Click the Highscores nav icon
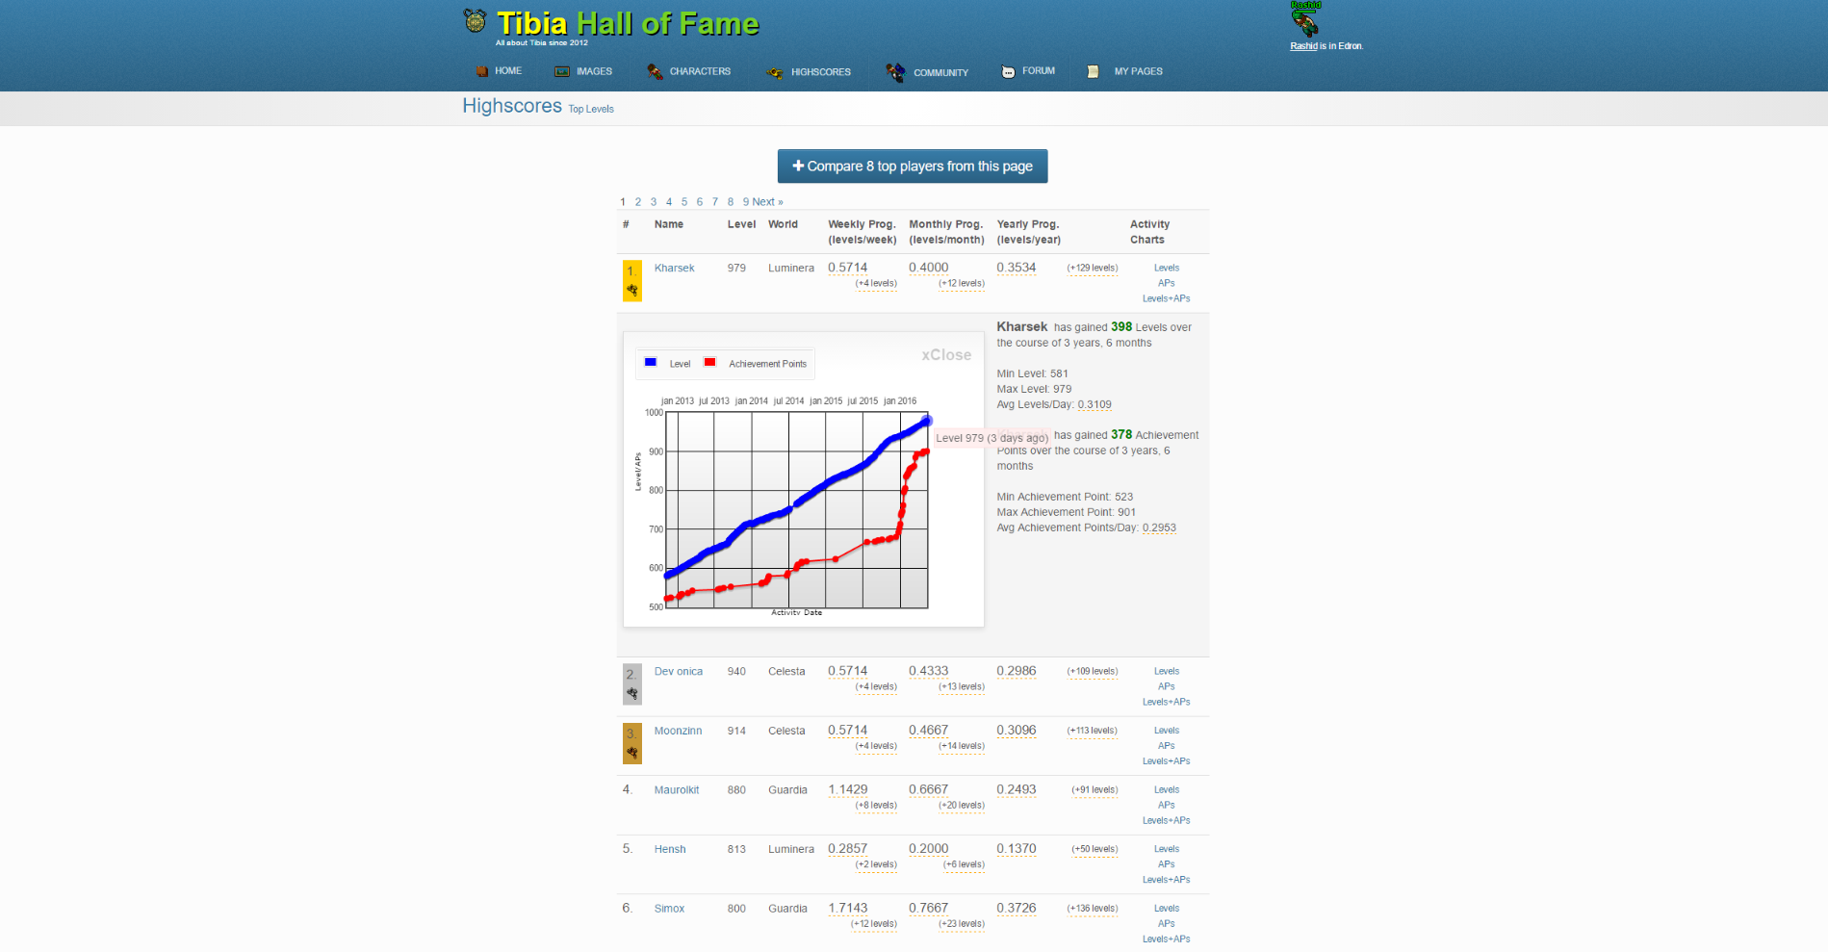 pyautogui.click(x=774, y=72)
